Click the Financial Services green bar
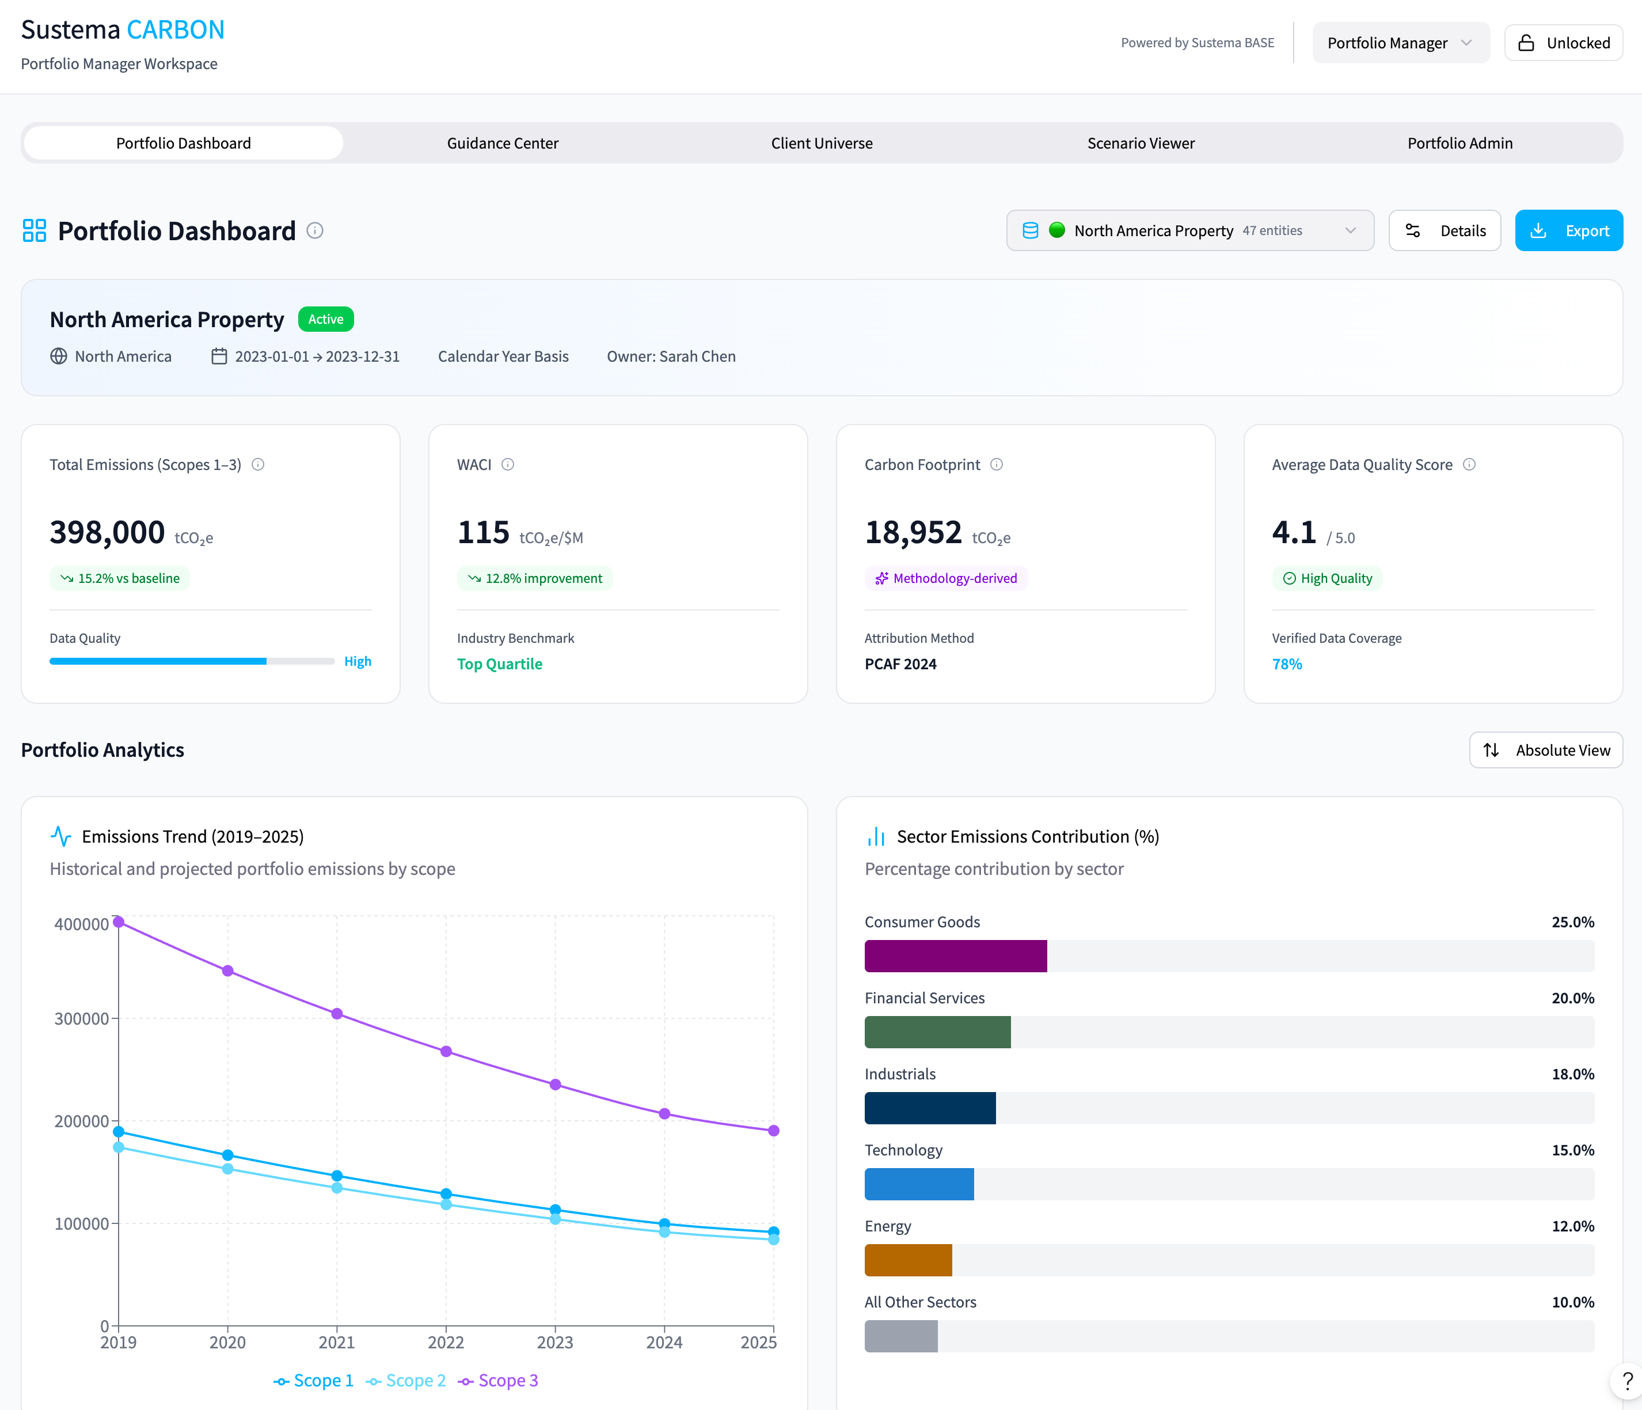Viewport: 1642px width, 1410px height. pos(937,1033)
